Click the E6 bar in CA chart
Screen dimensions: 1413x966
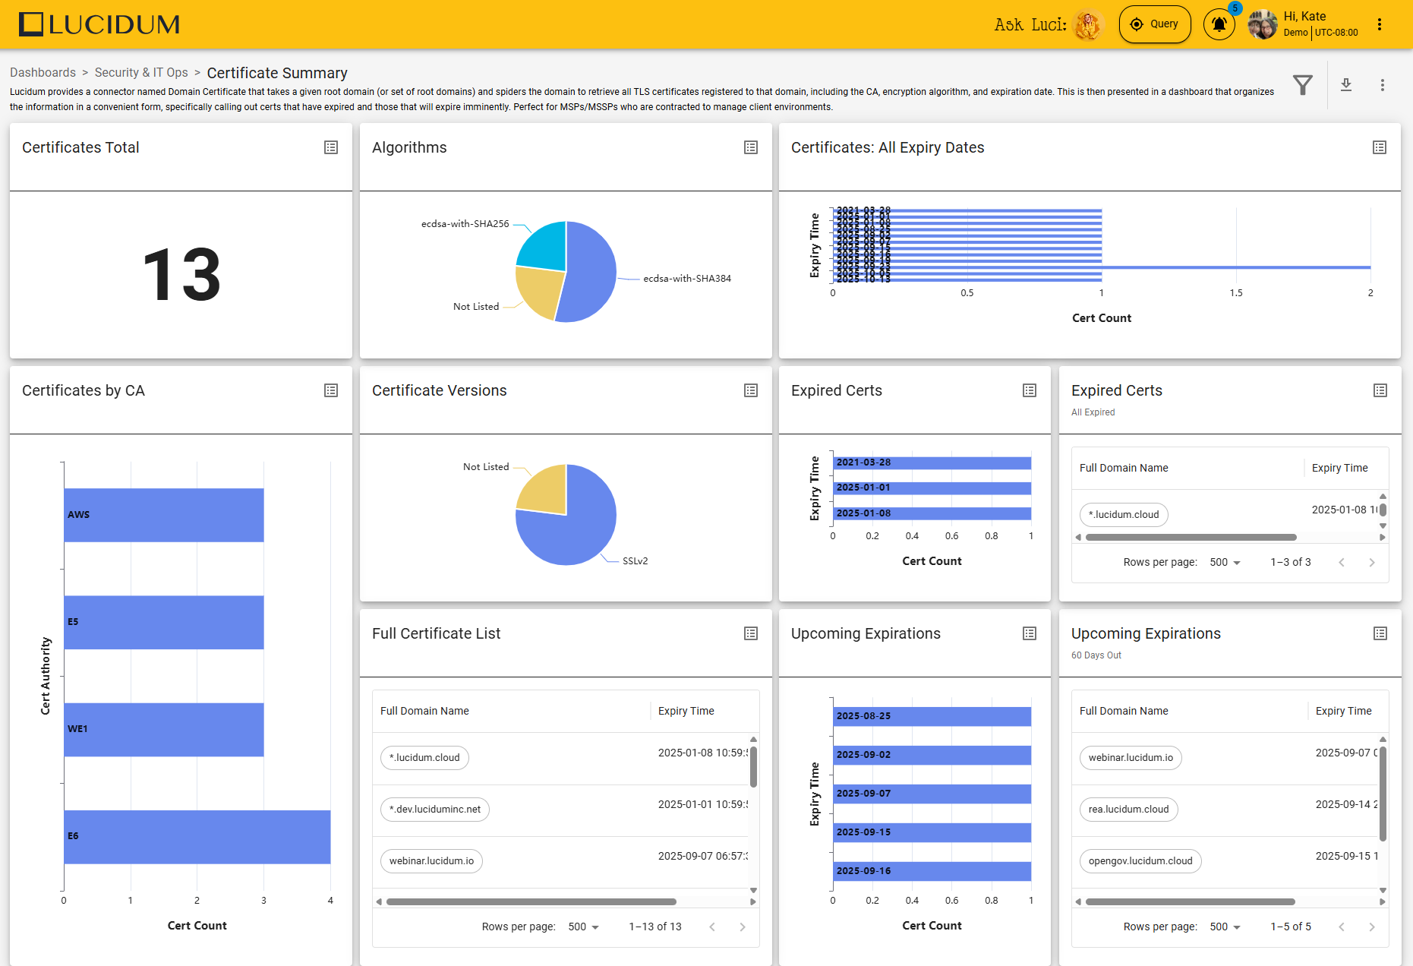197,837
